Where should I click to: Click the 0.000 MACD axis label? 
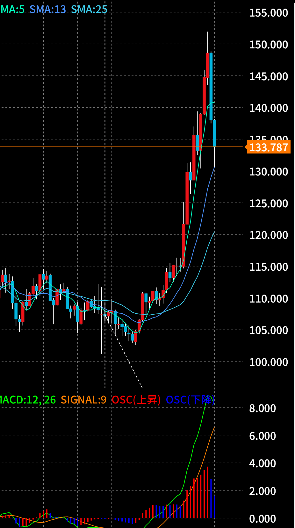click(x=263, y=519)
